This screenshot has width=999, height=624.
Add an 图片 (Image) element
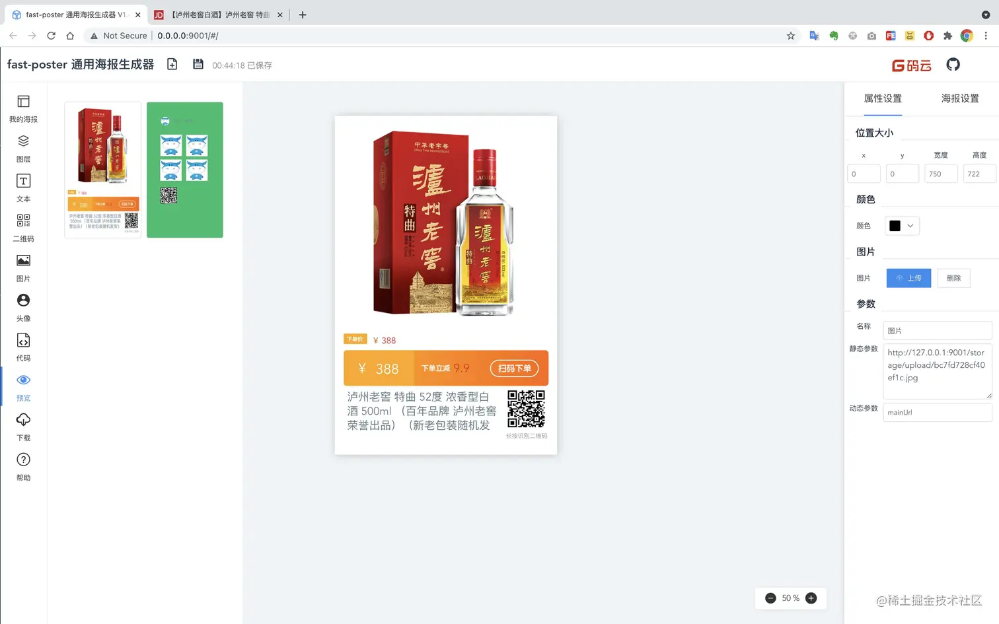click(x=23, y=268)
